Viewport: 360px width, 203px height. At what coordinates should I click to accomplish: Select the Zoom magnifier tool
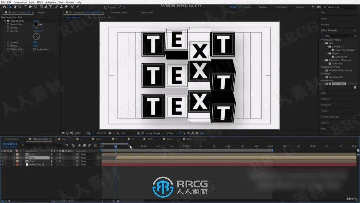click(x=20, y=7)
